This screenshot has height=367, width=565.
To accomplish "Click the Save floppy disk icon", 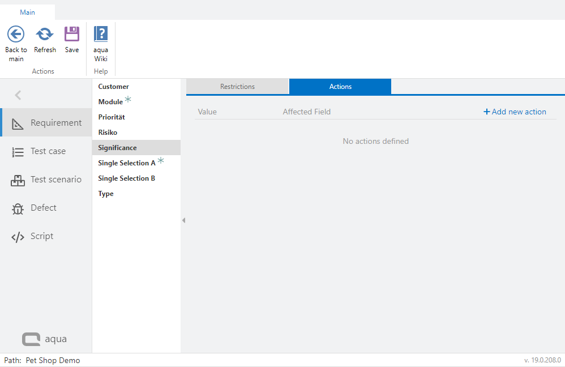I will tap(72, 34).
